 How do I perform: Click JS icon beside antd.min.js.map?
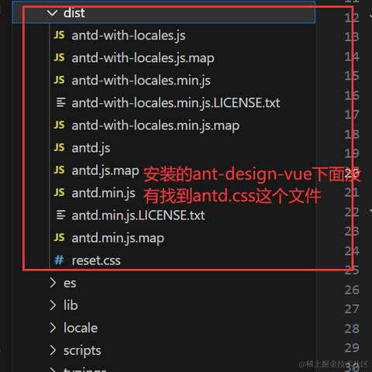tap(59, 237)
